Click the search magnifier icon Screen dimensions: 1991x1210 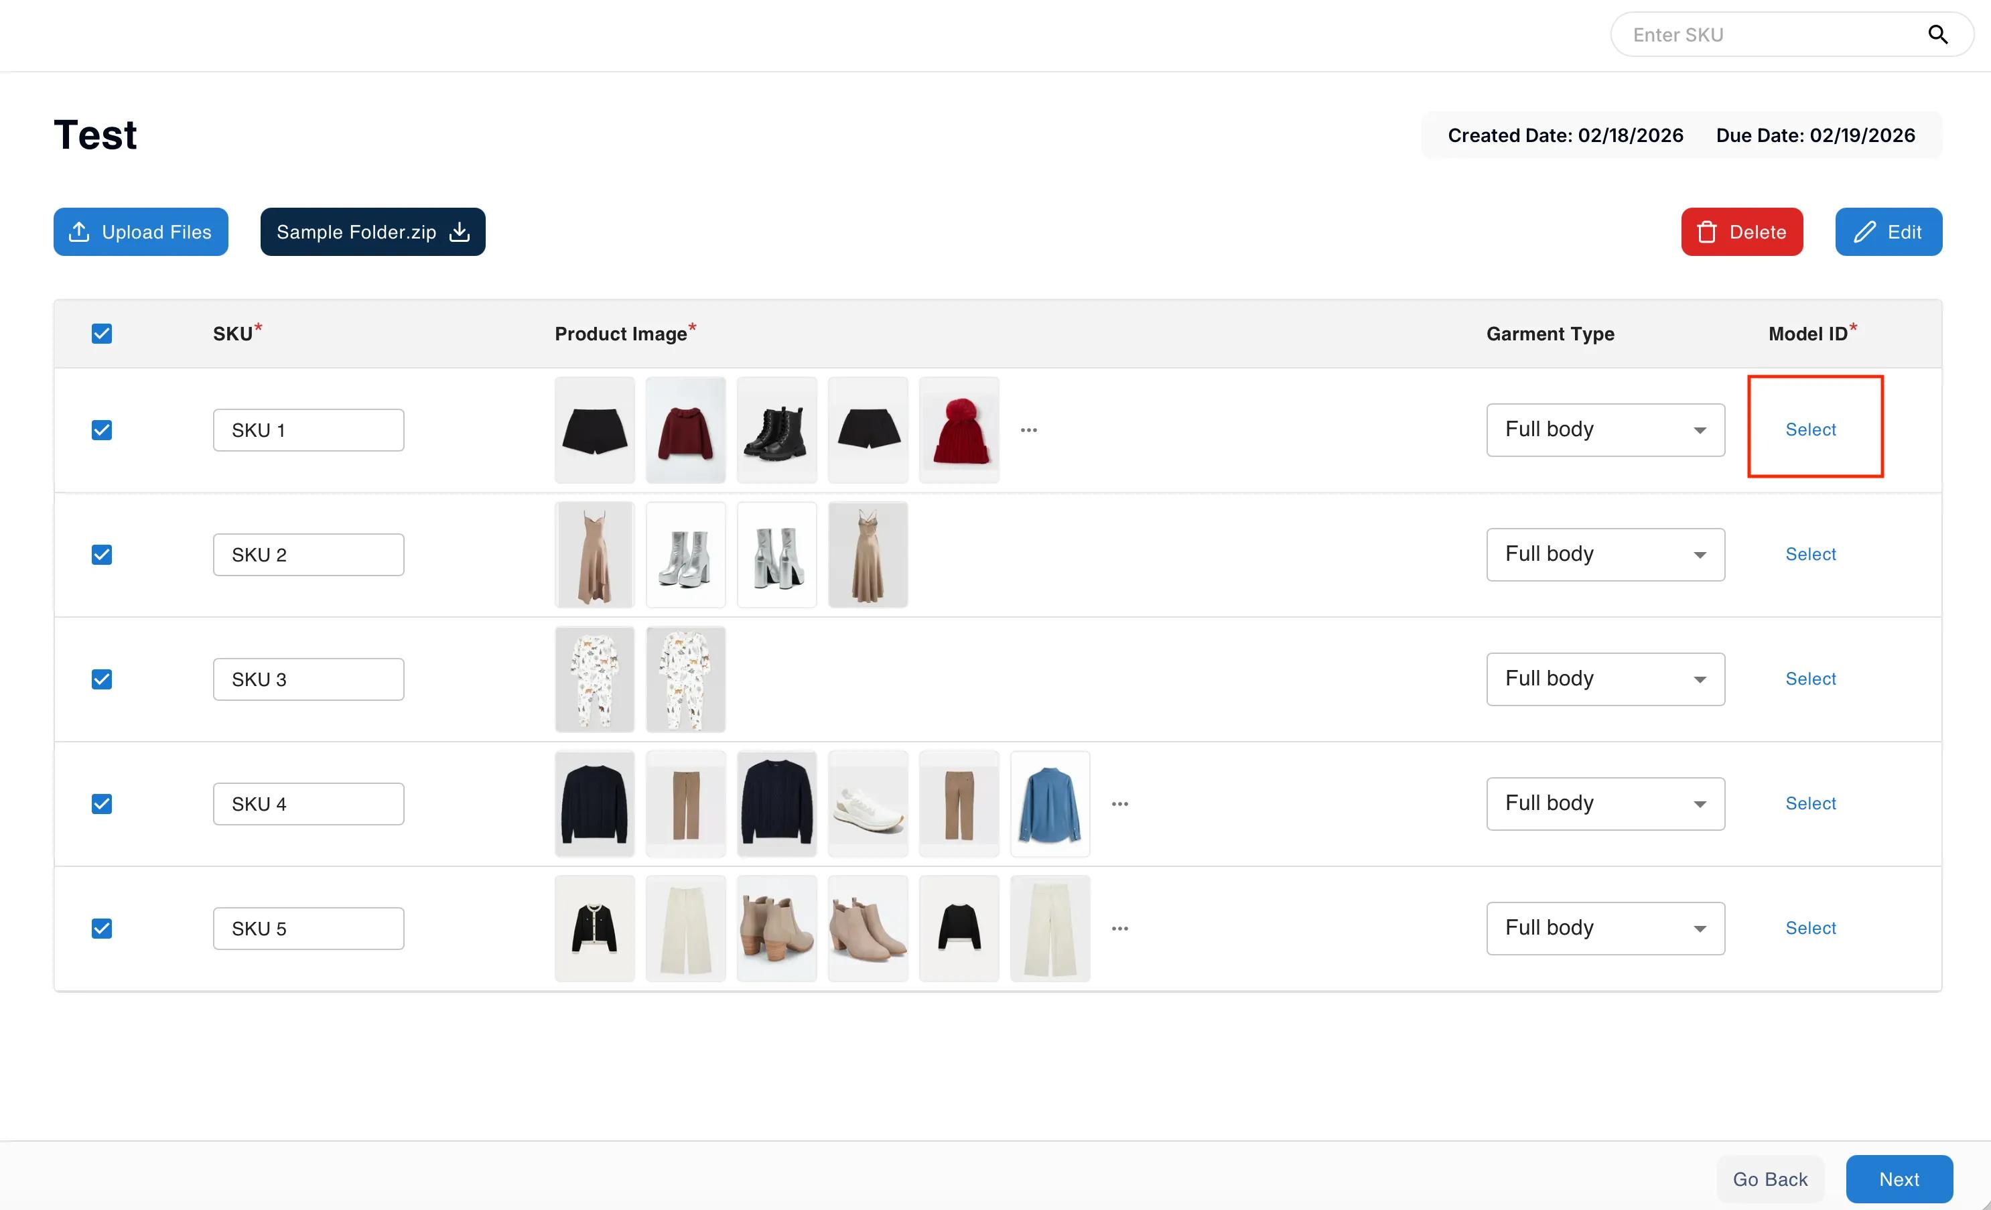click(1937, 35)
